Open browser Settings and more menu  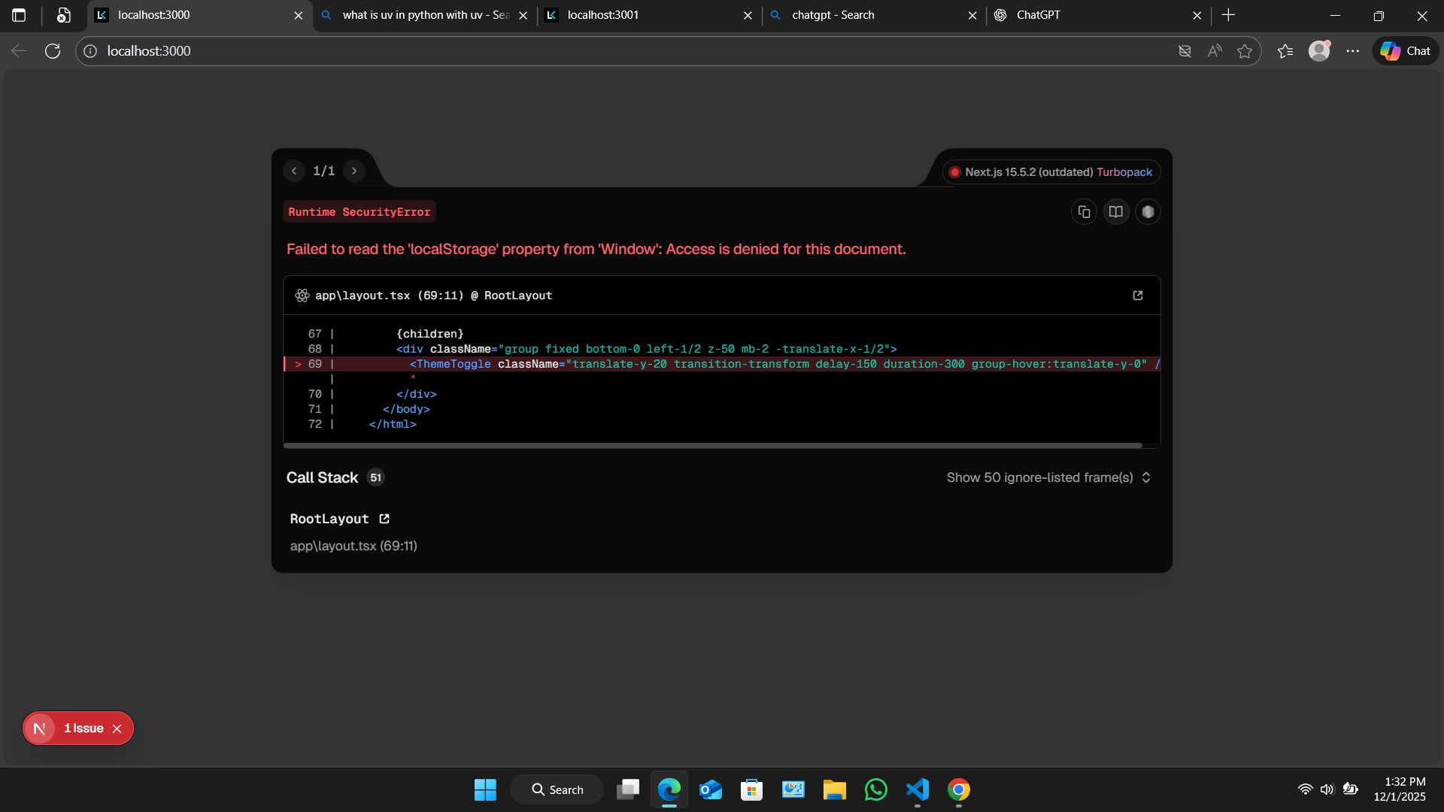point(1353,51)
